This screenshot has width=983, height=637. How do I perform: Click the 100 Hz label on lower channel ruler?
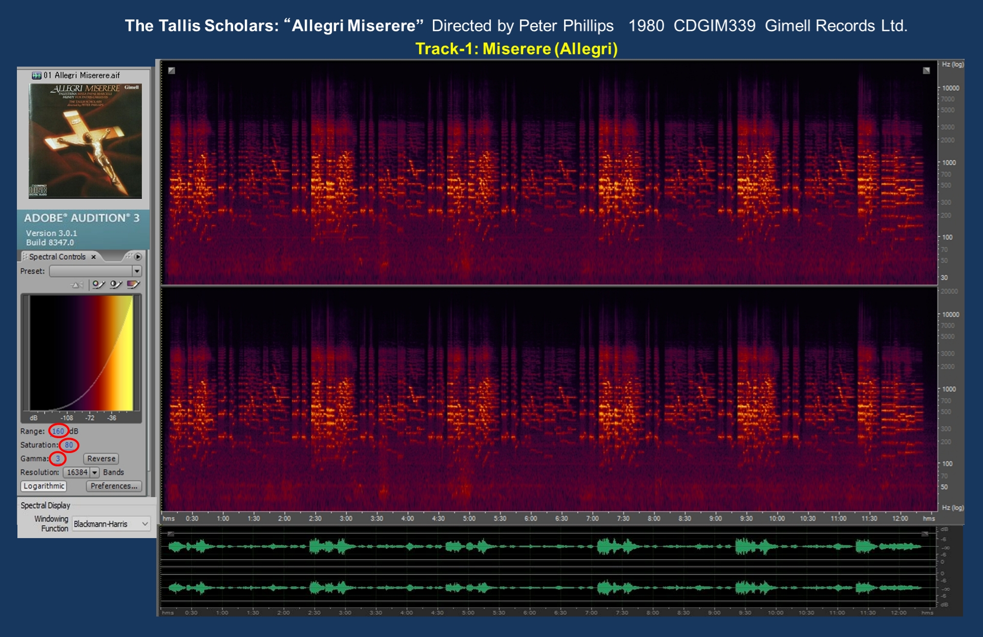[x=947, y=464]
